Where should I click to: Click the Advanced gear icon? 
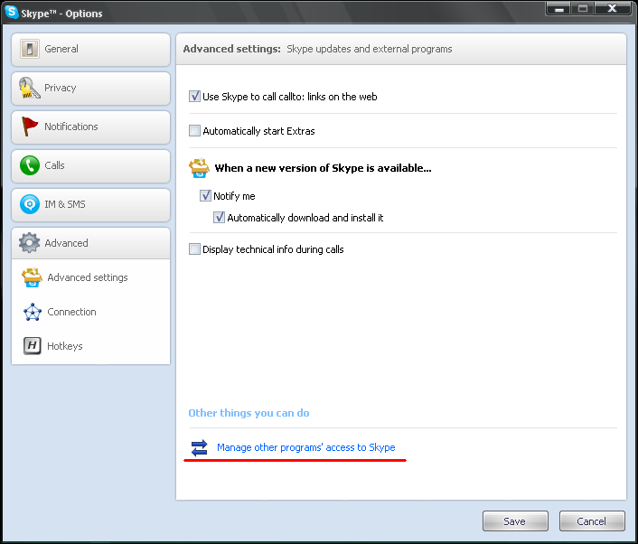tap(29, 243)
